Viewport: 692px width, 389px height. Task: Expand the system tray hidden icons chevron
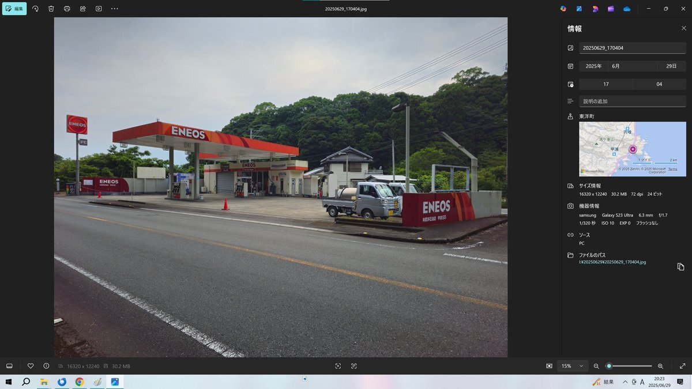pos(626,382)
